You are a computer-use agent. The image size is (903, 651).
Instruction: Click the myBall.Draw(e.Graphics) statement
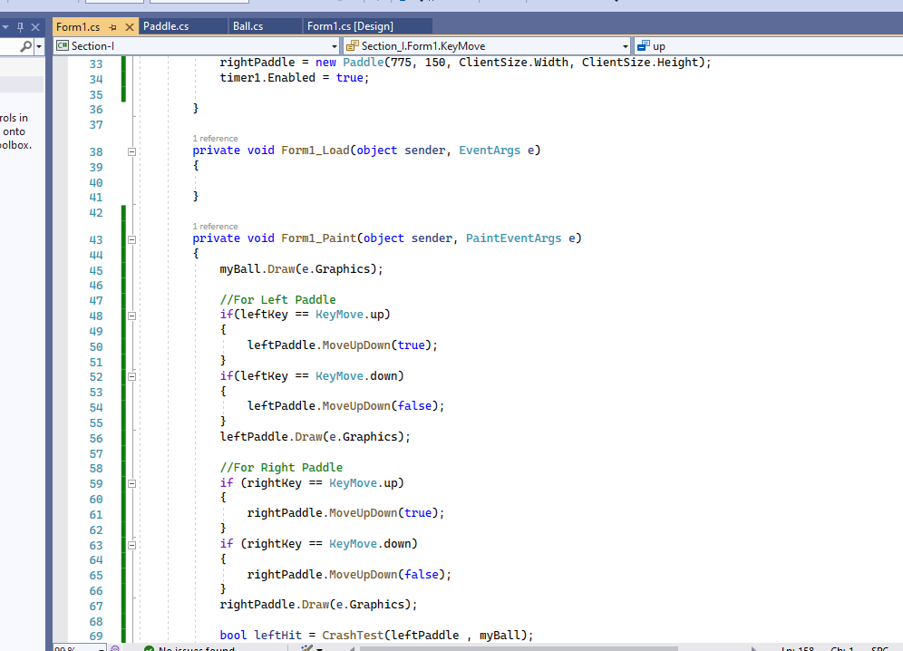point(301,269)
